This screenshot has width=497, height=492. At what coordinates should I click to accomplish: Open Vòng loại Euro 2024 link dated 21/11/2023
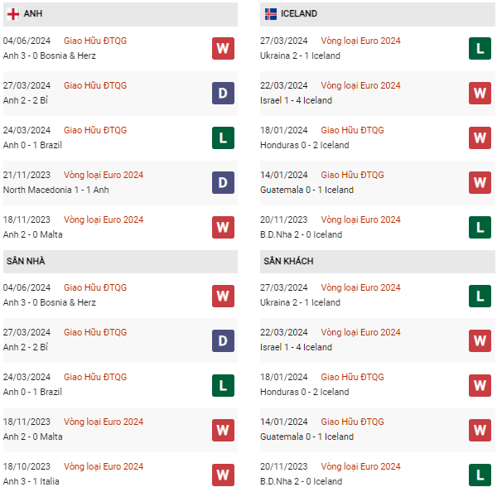(x=104, y=175)
